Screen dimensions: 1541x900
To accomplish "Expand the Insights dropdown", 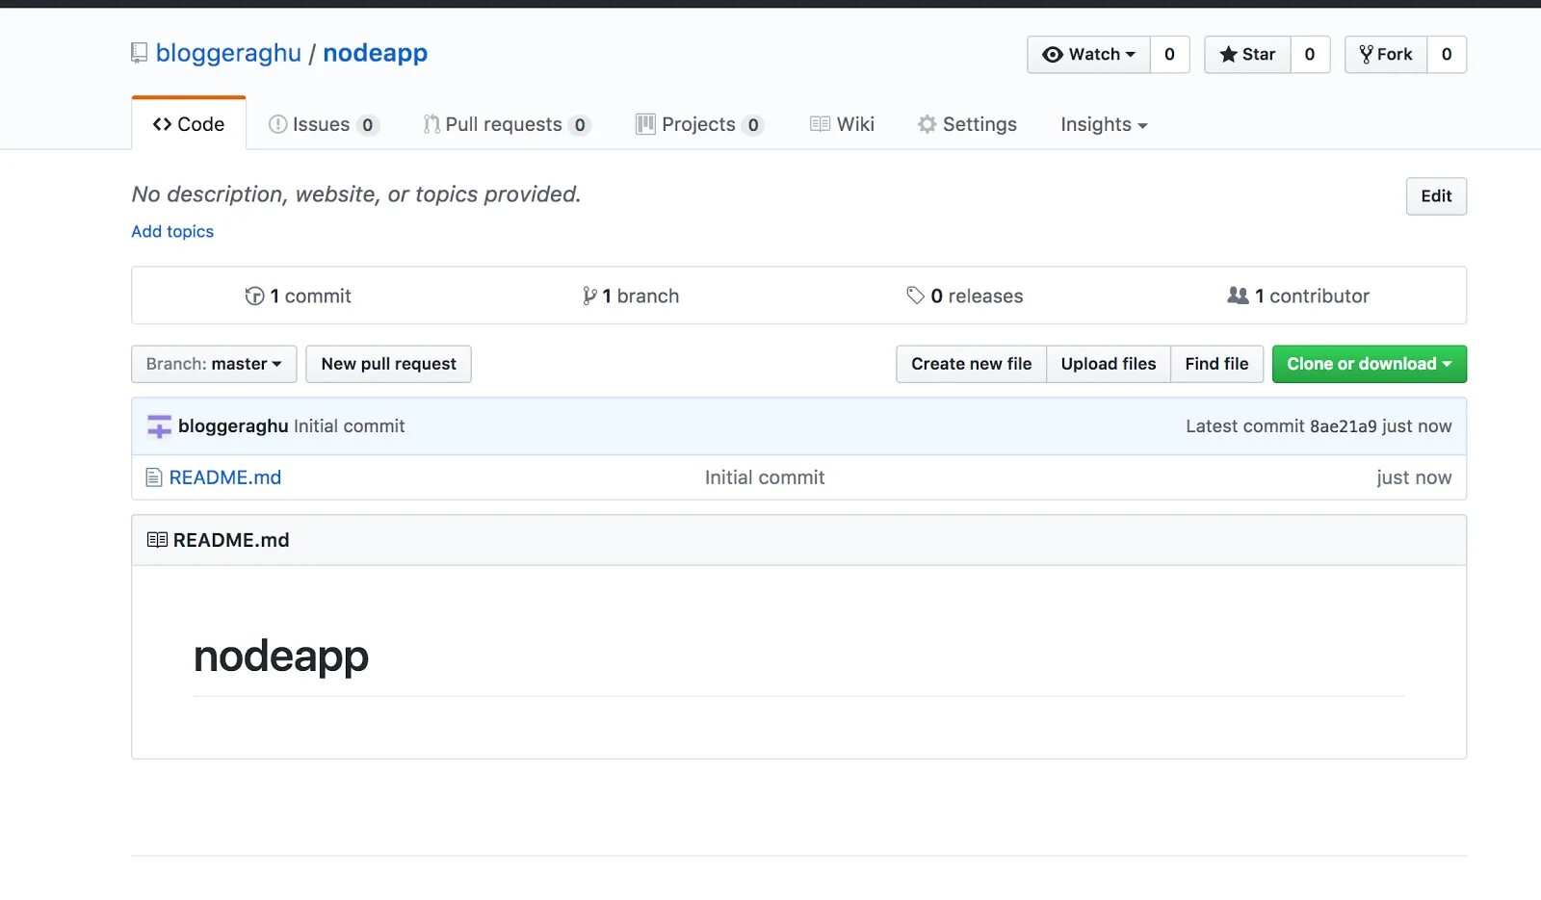I will [x=1104, y=124].
